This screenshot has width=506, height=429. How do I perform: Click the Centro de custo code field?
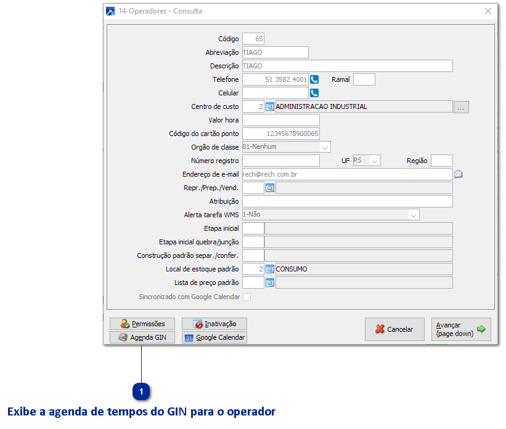[253, 106]
